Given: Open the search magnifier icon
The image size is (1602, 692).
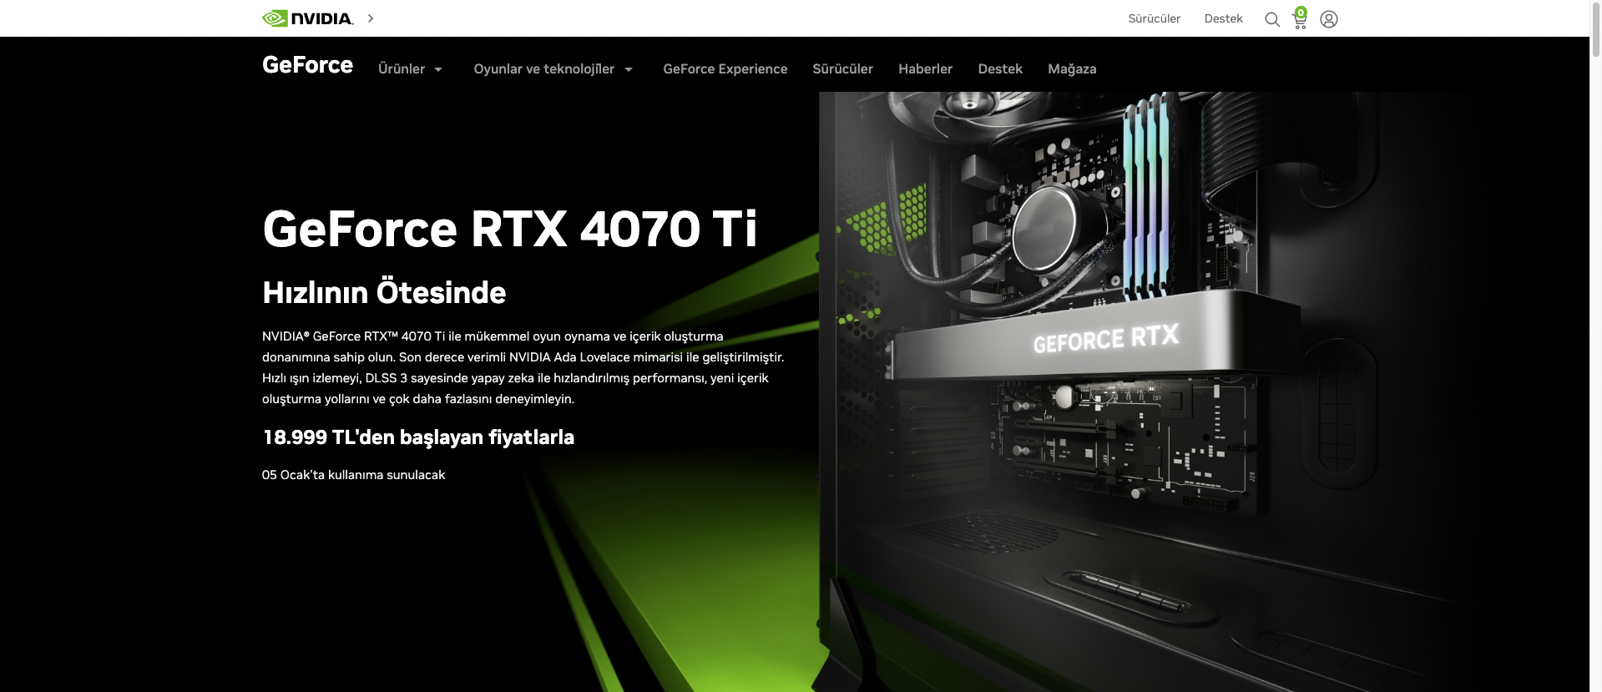Looking at the screenshot, I should pyautogui.click(x=1272, y=19).
